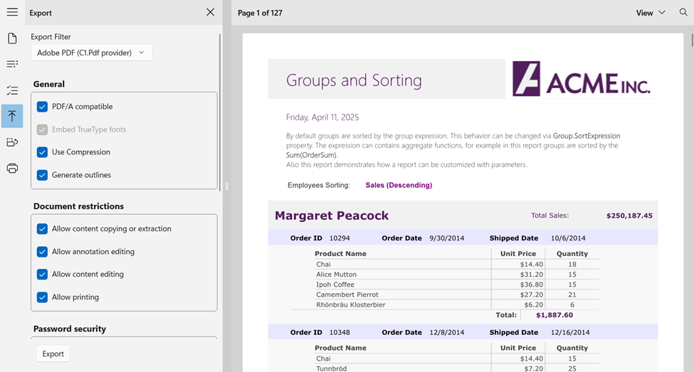Close the Export panel
Screen dimensions: 694x372
(210, 12)
